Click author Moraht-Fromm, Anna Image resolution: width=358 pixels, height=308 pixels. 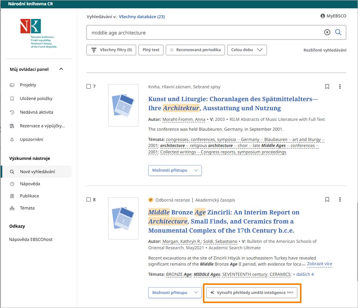tap(184, 120)
